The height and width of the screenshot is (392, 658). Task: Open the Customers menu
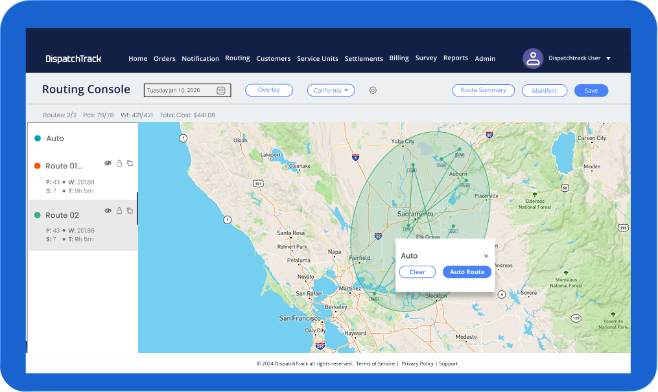coord(273,58)
